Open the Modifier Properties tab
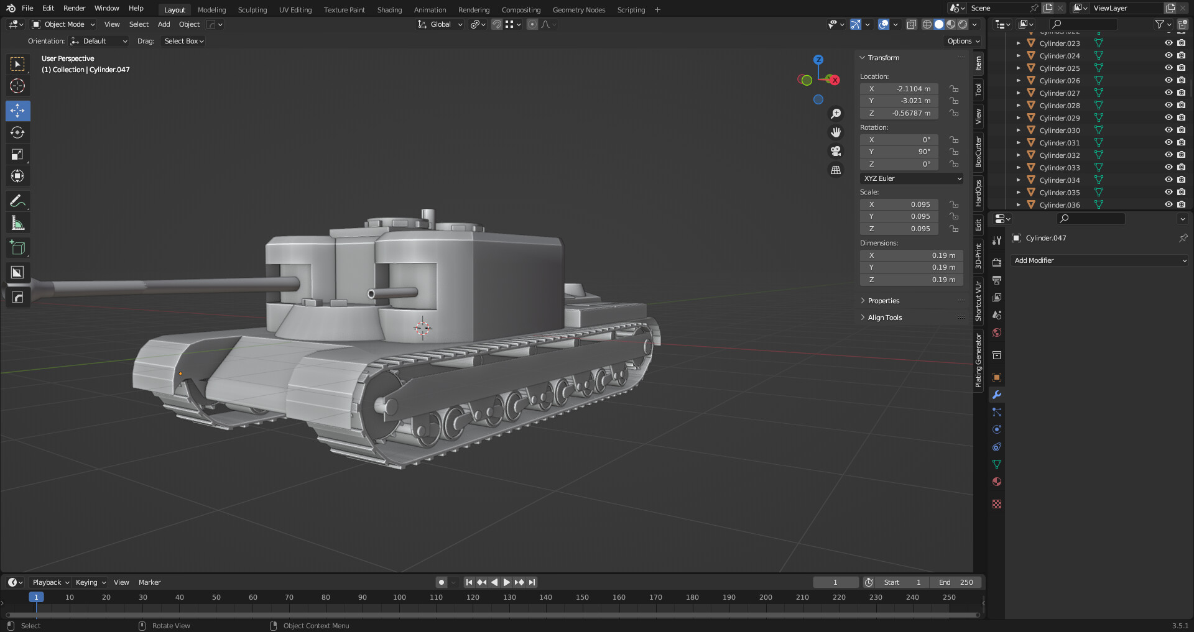The height and width of the screenshot is (632, 1194). 997,395
